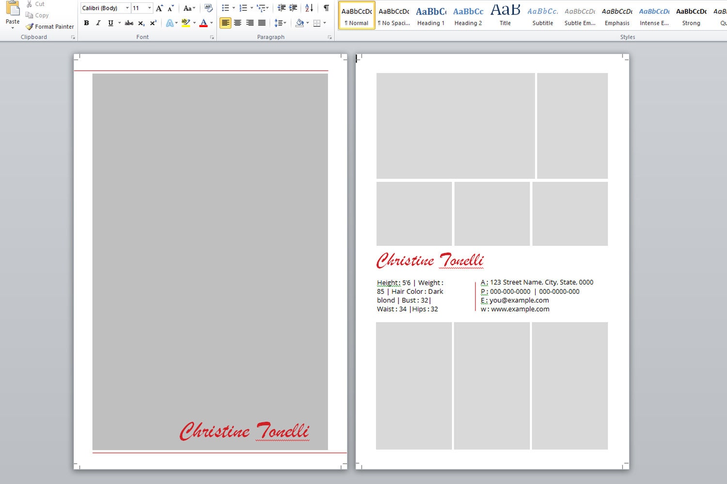Apply italic formatting
This screenshot has width=727, height=484.
point(98,23)
